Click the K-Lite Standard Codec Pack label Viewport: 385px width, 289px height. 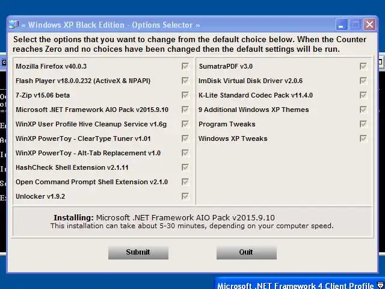click(x=256, y=95)
